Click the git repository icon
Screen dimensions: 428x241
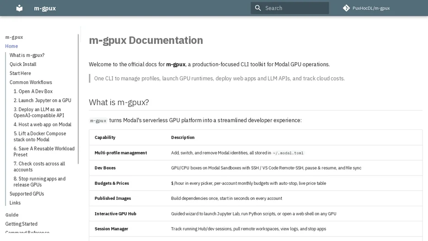[346, 8]
